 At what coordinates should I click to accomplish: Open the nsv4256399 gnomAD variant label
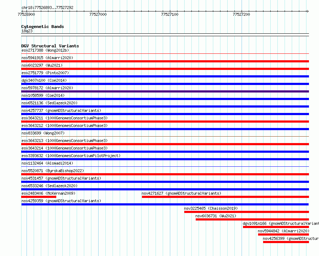(291, 238)
